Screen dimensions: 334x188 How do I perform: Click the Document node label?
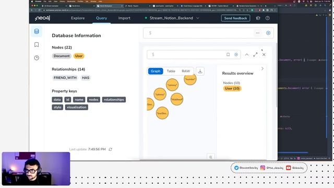[x=62, y=56]
